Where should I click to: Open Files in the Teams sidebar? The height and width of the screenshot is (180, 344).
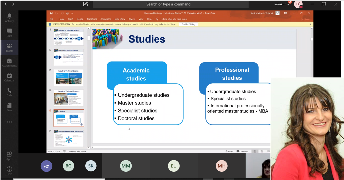pyautogui.click(x=9, y=107)
